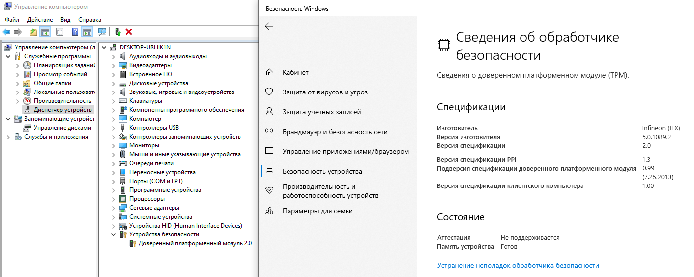
Task: Expand the Процессоры device node
Action: click(114, 199)
